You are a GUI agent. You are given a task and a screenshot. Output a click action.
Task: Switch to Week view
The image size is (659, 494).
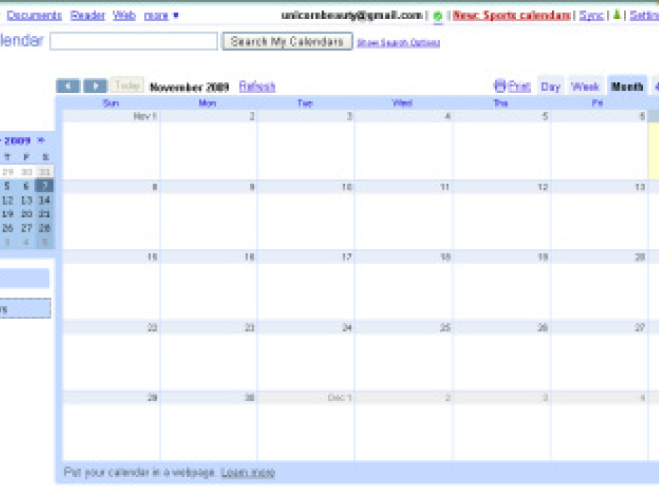point(586,86)
